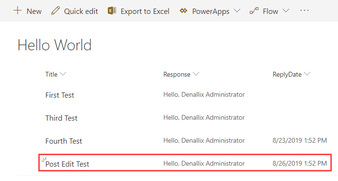Click the Response column header text
This screenshot has width=338, height=181.
click(x=177, y=75)
